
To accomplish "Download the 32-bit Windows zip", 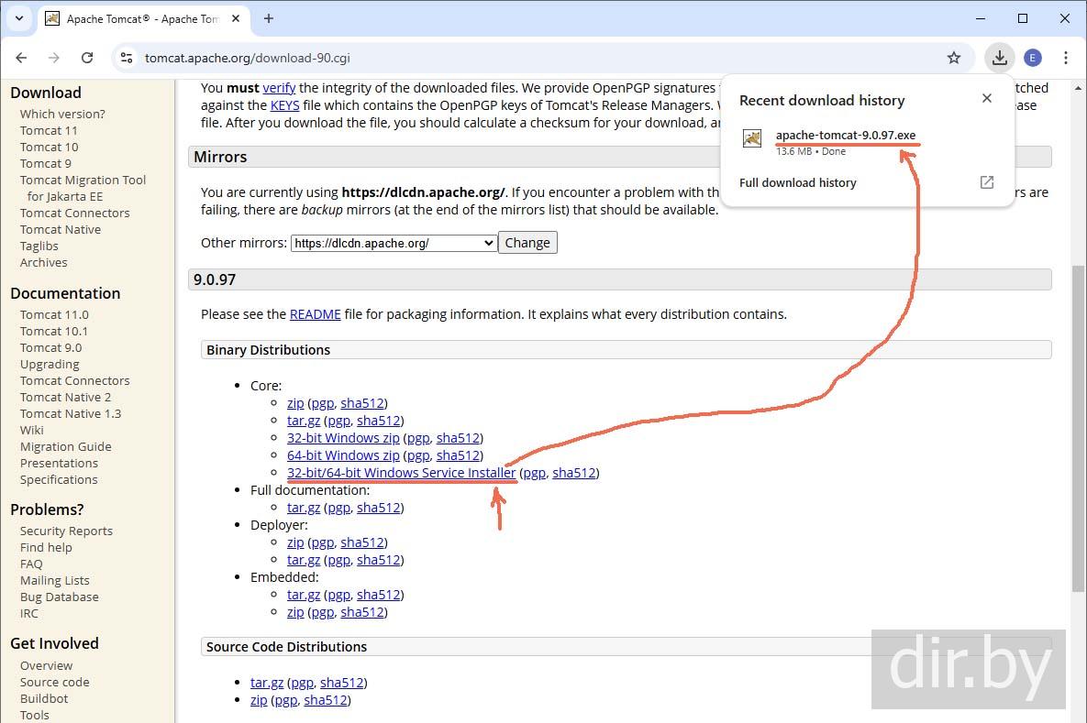I will [343, 438].
